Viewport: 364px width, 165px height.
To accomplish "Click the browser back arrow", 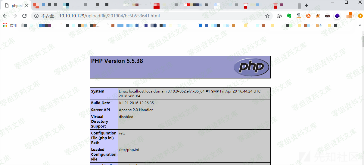I will coord(5,16).
